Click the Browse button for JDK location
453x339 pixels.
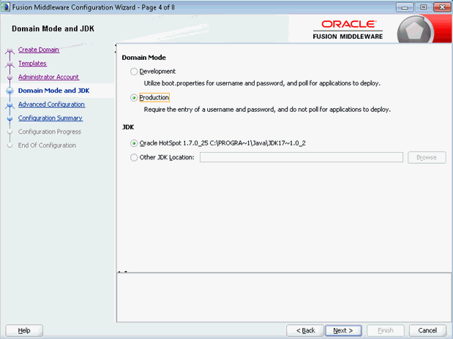click(x=427, y=158)
